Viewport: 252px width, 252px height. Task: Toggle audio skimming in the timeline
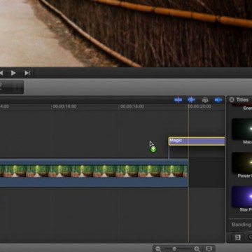191,100
